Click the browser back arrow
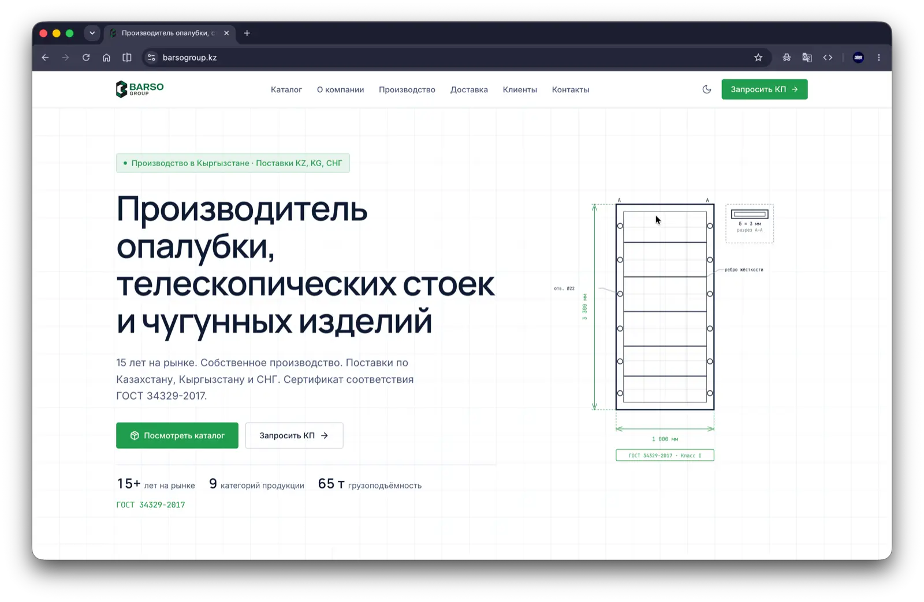The image size is (924, 602). [45, 58]
